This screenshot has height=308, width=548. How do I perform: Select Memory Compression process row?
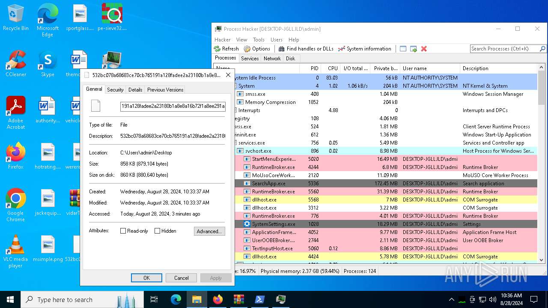[386, 102]
